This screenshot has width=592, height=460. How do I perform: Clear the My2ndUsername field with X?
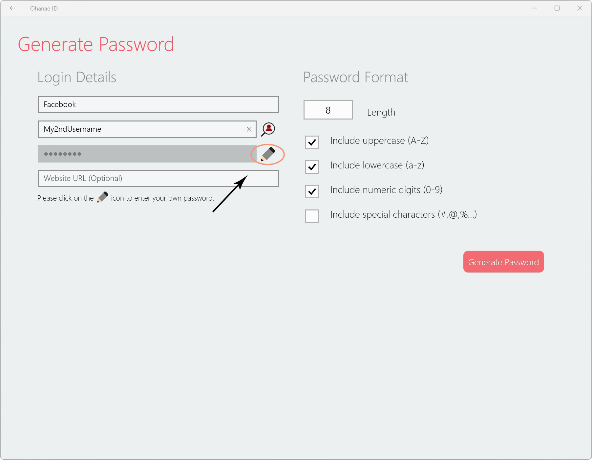click(x=249, y=129)
